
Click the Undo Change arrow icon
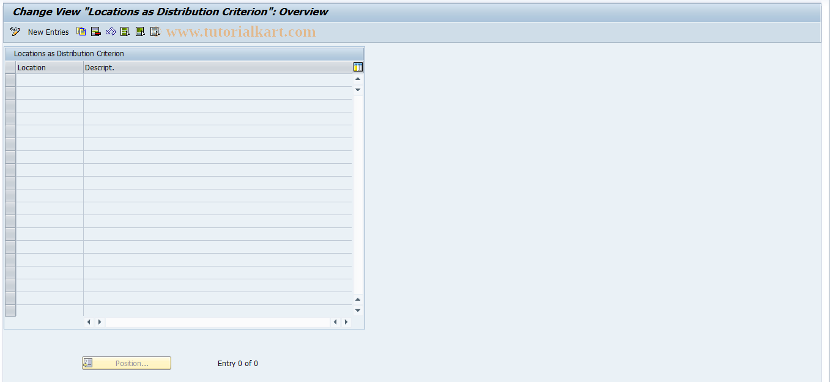111,32
